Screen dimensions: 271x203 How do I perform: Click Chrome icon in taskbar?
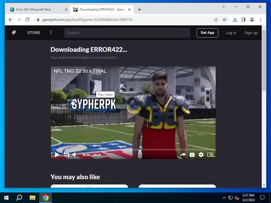click(x=46, y=198)
